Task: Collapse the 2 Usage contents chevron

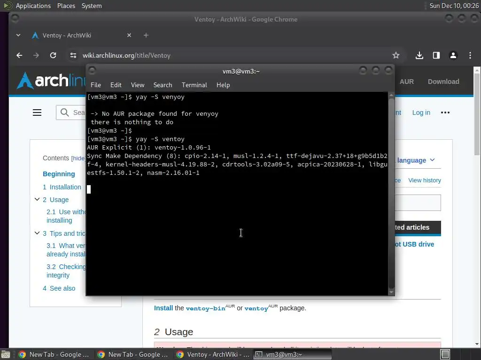Action: pyautogui.click(x=37, y=199)
